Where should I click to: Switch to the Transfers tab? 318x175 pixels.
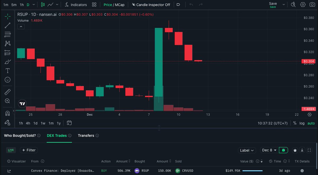(86, 135)
